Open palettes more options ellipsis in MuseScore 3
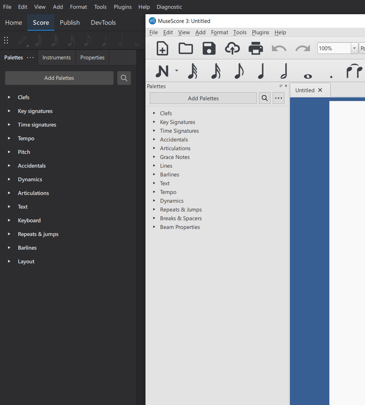The width and height of the screenshot is (365, 405). point(279,98)
